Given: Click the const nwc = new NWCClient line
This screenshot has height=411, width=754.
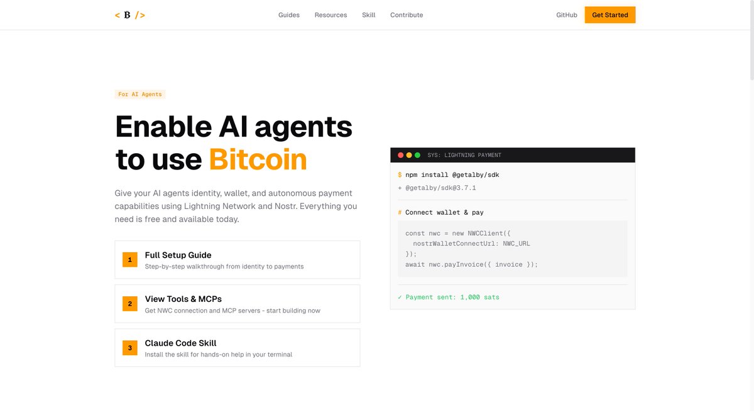Looking at the screenshot, I should 458,233.
